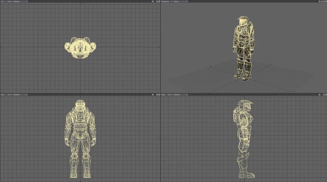Click the soldier model in Perspective viewport
The image size is (327, 182).
243,49
